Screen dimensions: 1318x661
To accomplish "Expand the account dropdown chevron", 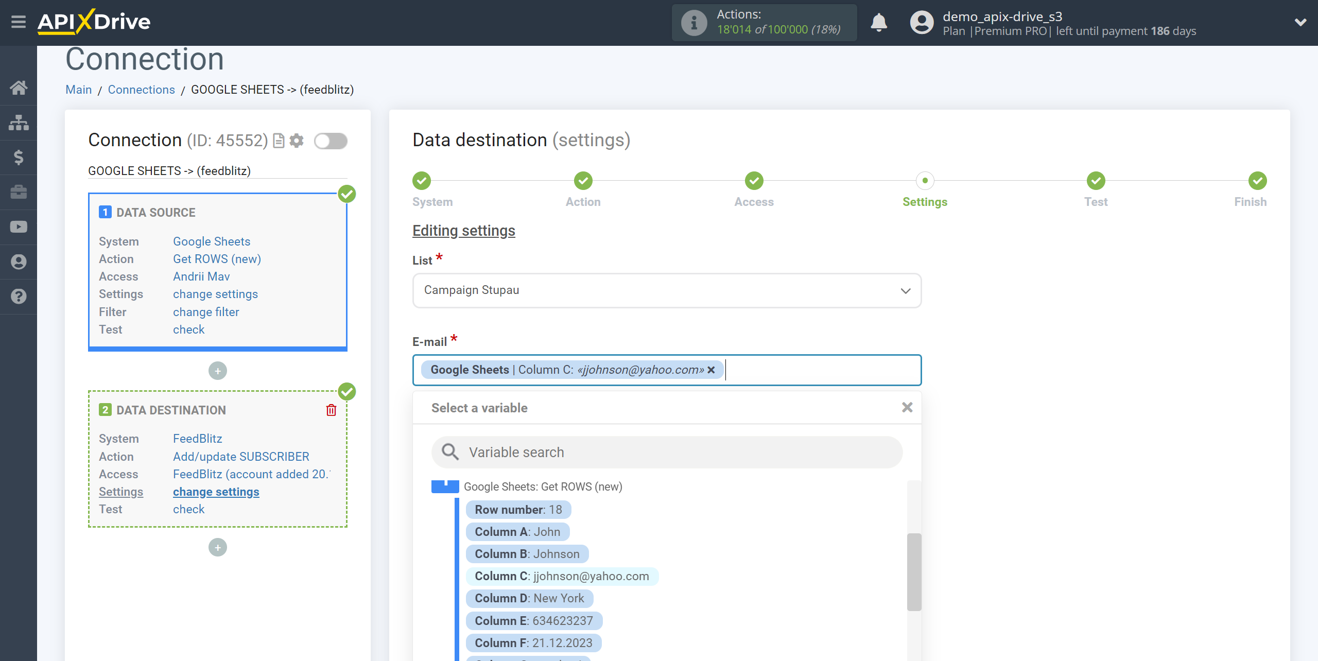I will [1300, 22].
